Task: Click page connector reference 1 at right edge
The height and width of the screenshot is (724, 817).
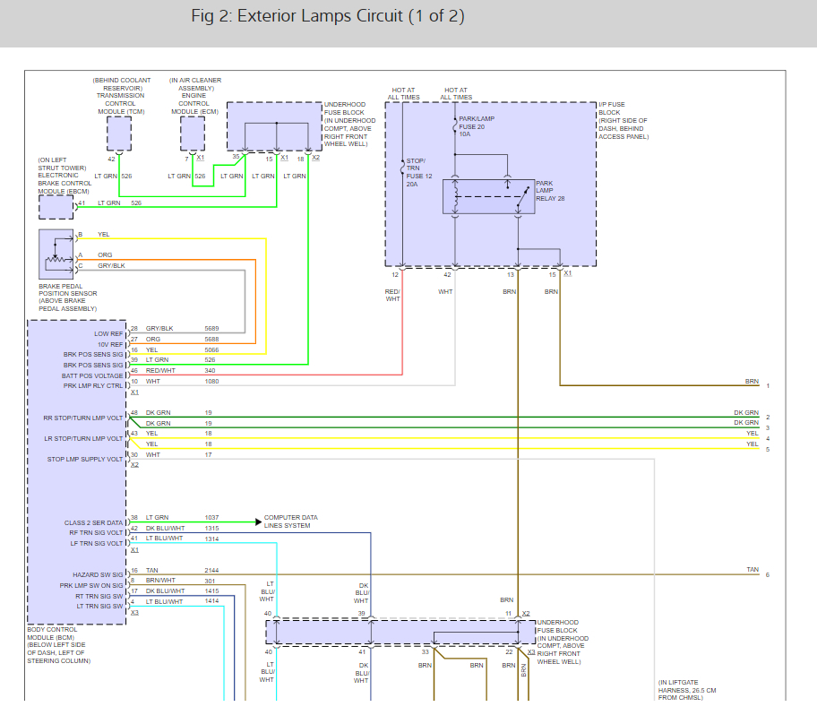Action: click(768, 386)
